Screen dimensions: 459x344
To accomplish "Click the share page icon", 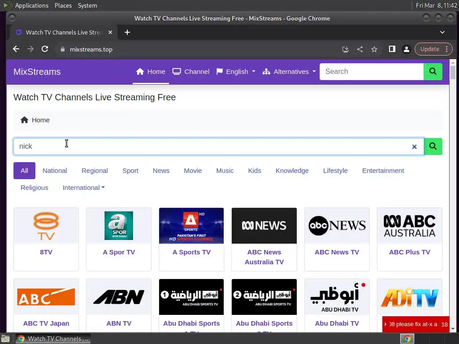I will [360, 49].
